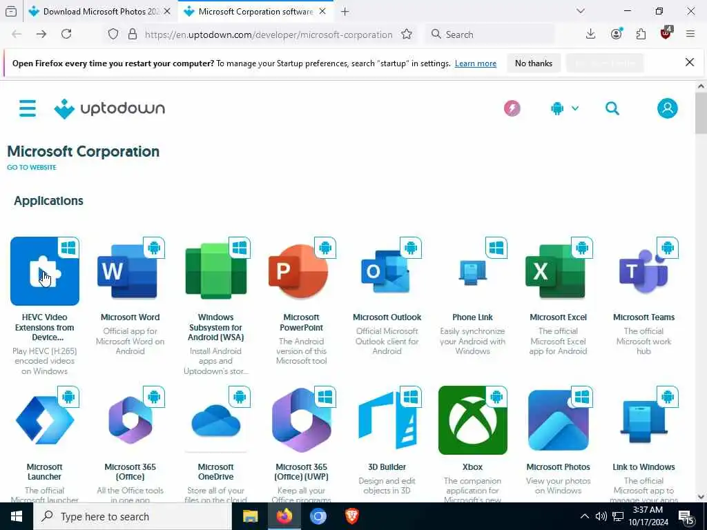
Task: Click the Uptodown logo
Action: click(x=110, y=108)
